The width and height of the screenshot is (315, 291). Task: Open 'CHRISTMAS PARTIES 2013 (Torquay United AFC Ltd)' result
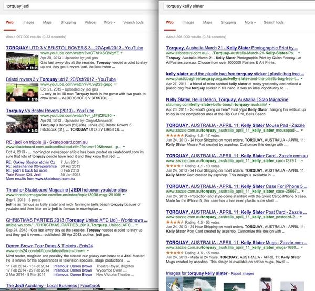click(77, 220)
